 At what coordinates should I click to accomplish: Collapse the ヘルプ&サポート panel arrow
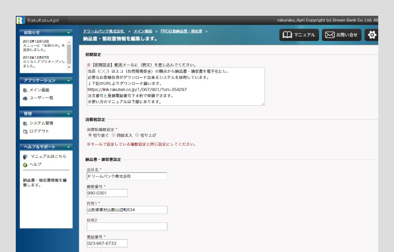[68, 147]
